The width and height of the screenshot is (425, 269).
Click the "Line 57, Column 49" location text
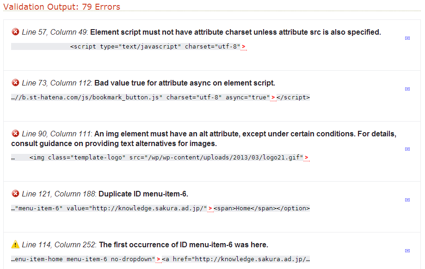pyautogui.click(x=55, y=32)
